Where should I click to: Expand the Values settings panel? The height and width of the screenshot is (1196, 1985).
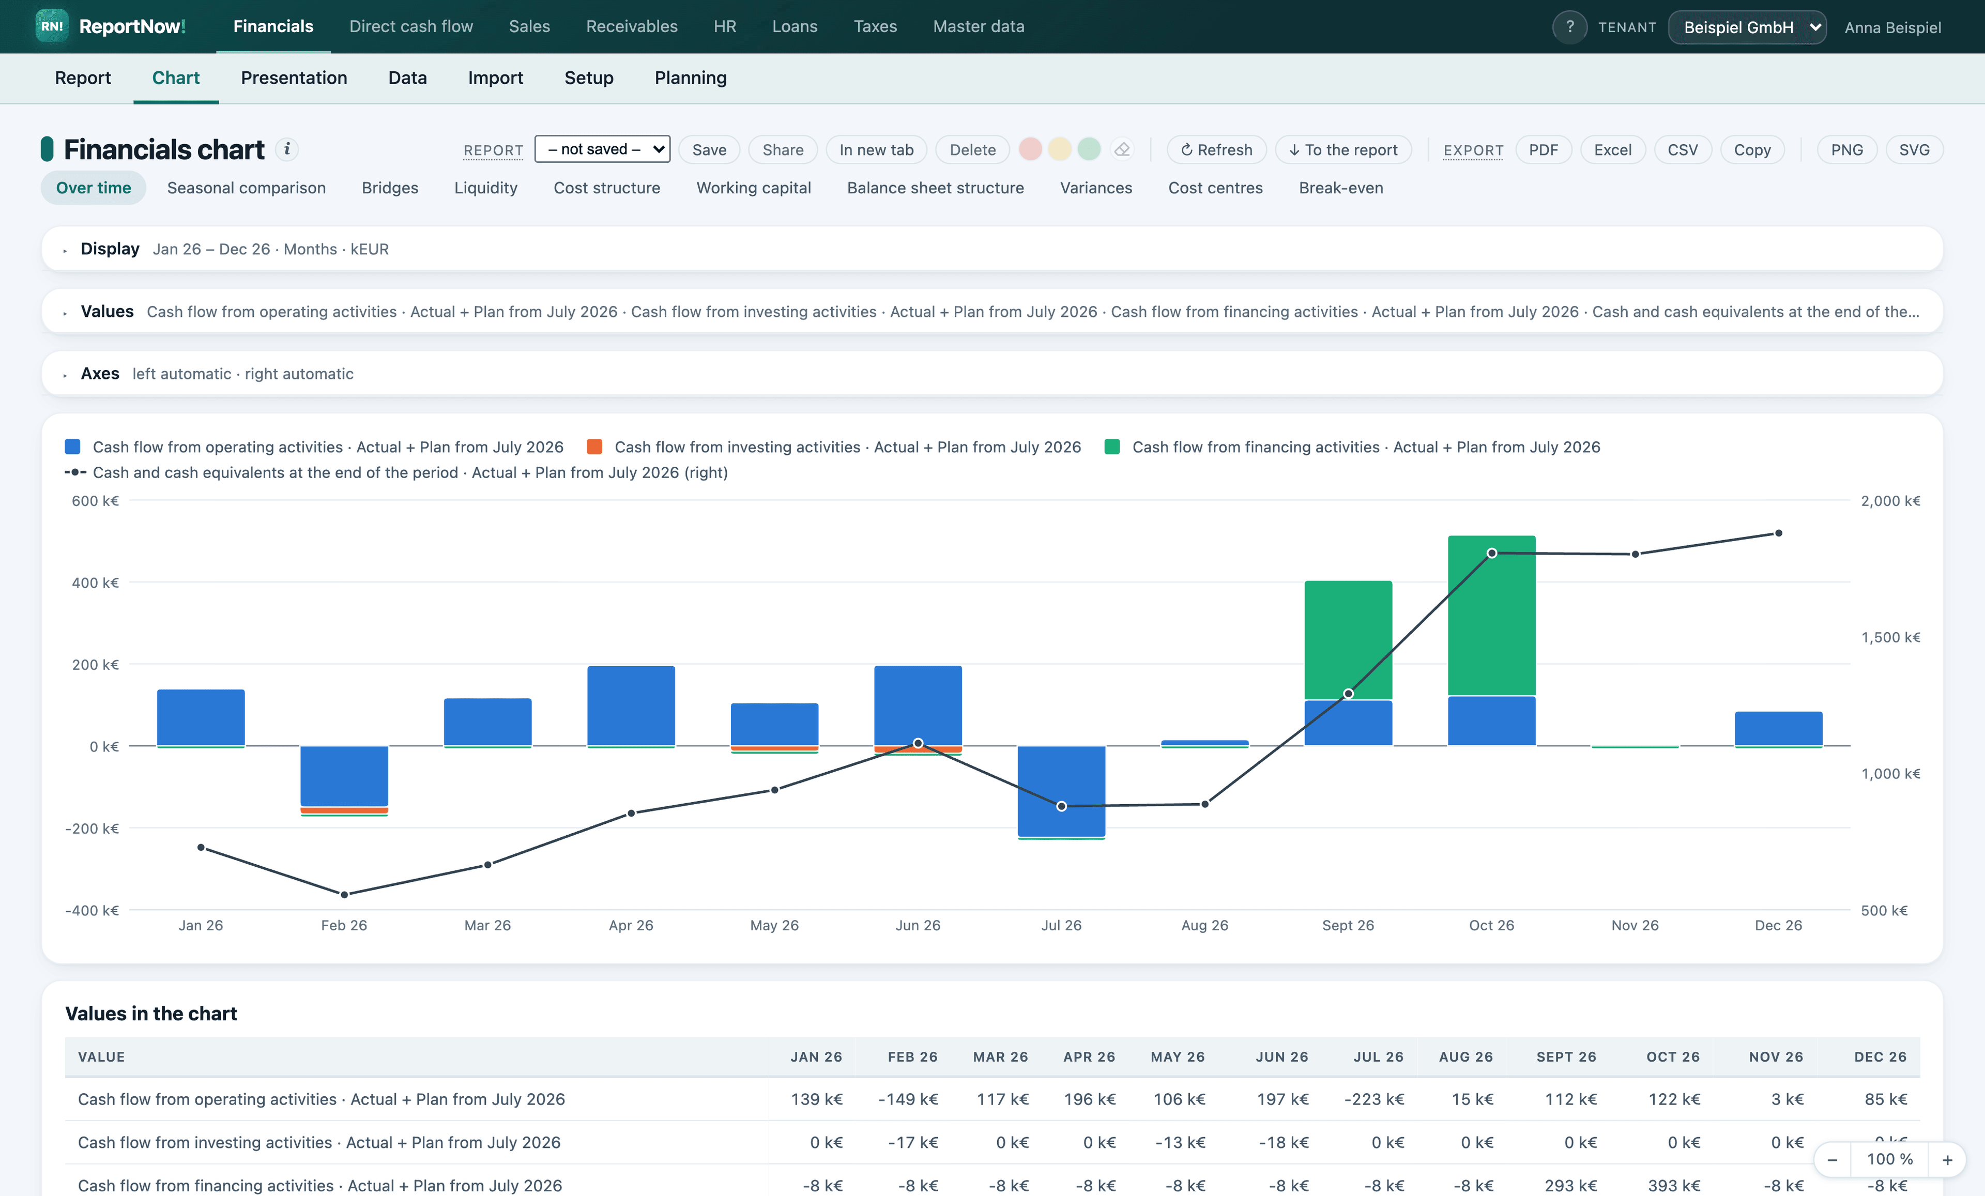click(x=991, y=312)
